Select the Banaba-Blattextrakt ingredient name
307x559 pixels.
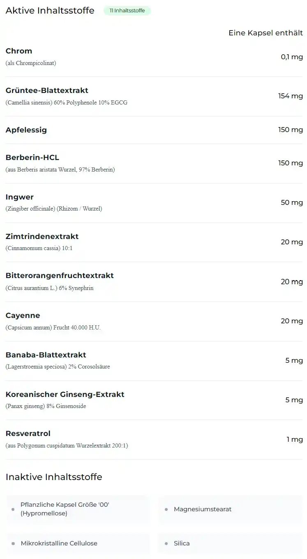(x=46, y=355)
